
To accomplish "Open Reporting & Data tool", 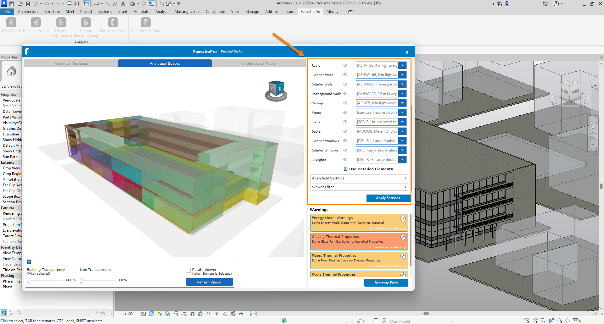I will (145, 23).
